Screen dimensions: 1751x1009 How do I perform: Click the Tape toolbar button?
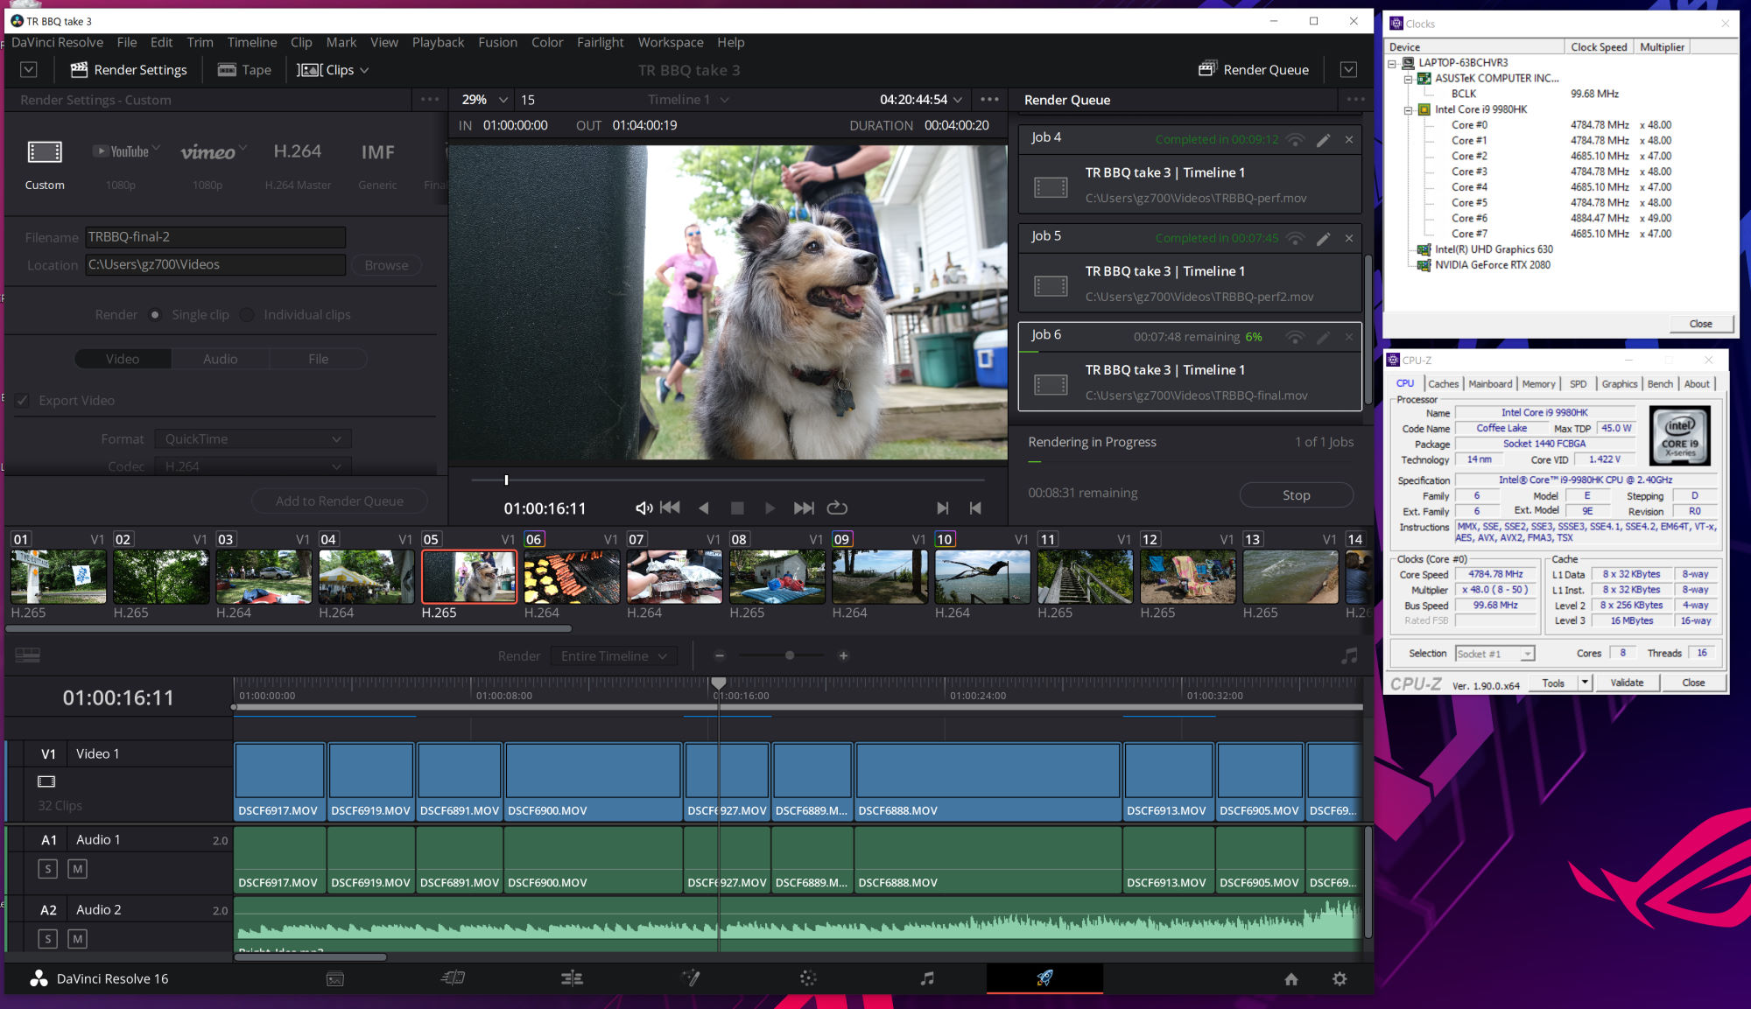coord(244,70)
